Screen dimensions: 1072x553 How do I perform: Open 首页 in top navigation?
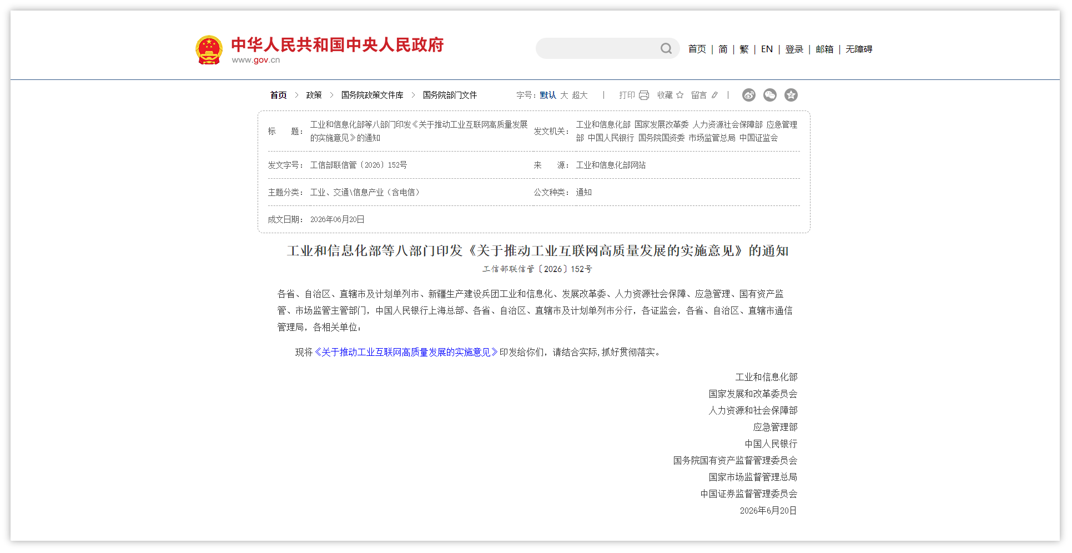pos(697,49)
